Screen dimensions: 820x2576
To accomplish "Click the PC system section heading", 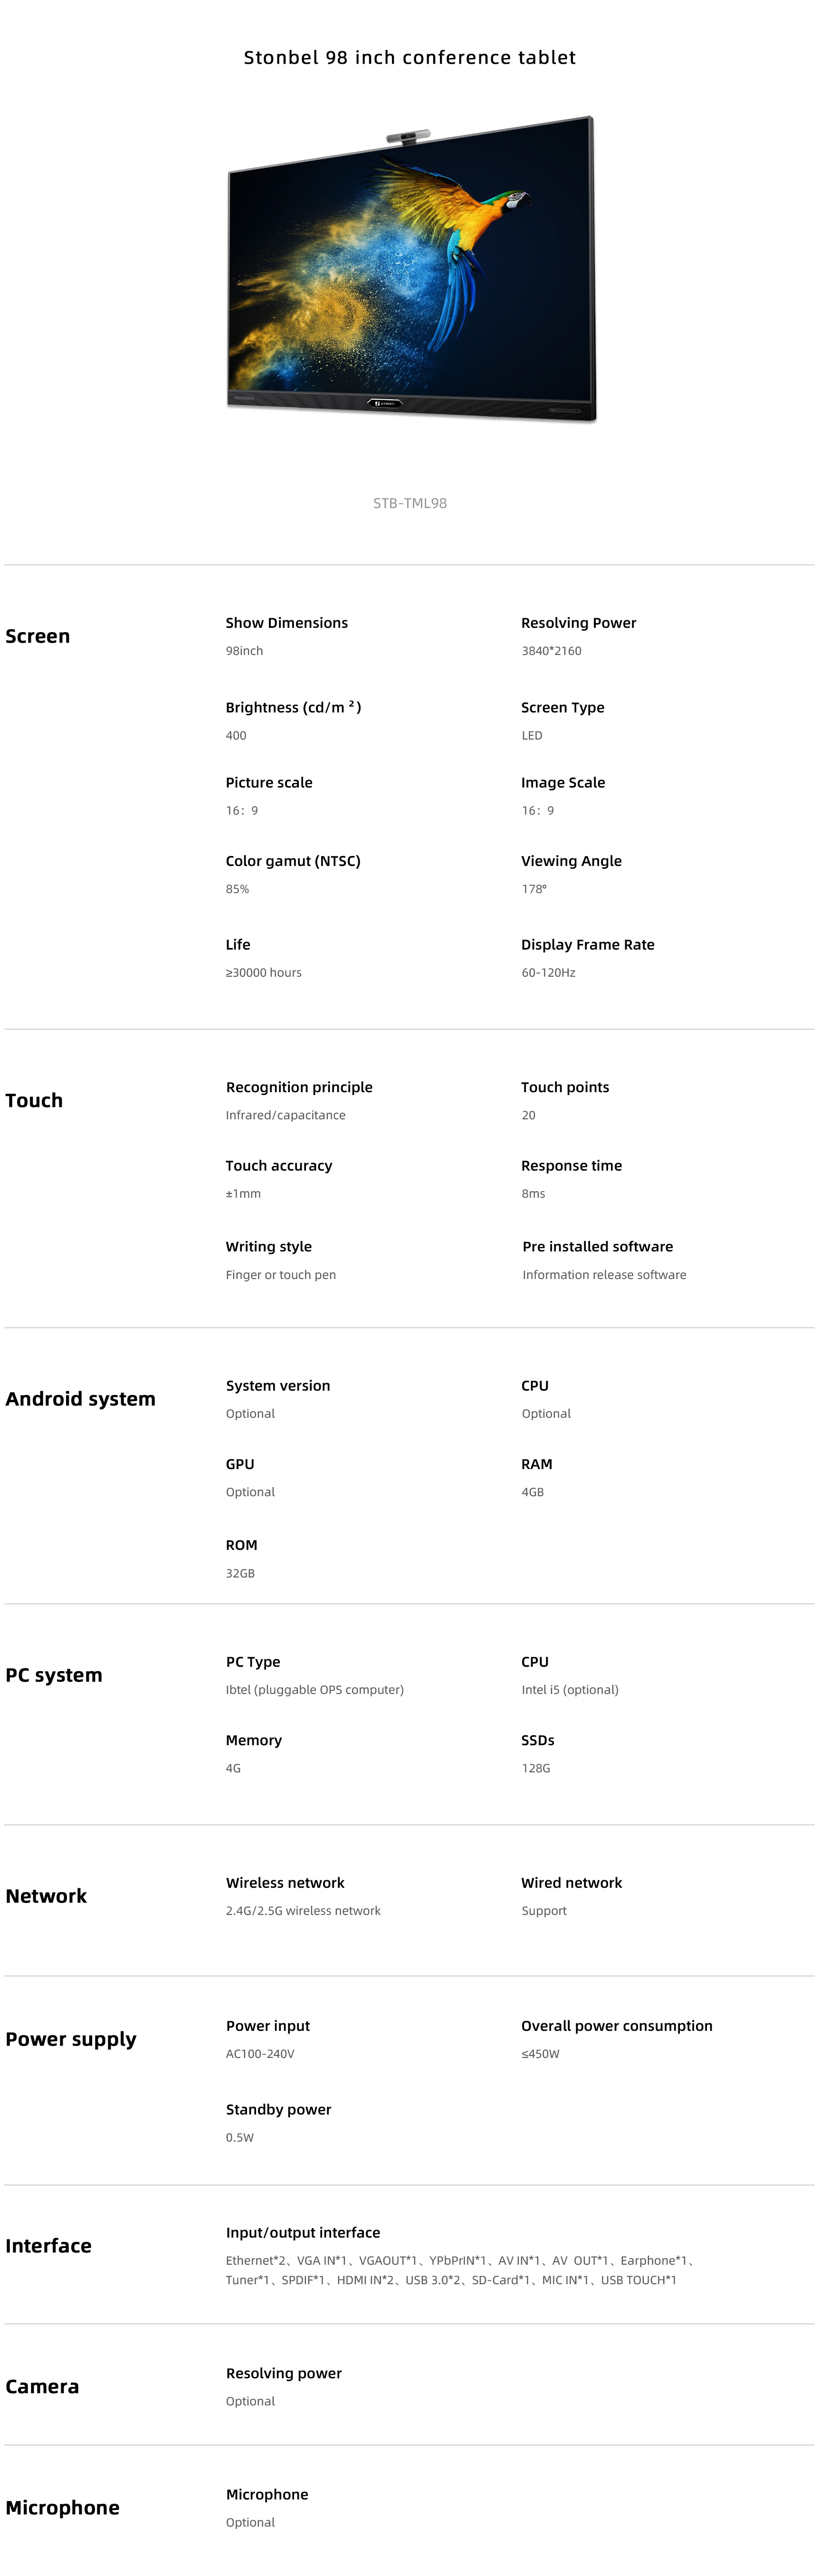I will pos(54,1675).
